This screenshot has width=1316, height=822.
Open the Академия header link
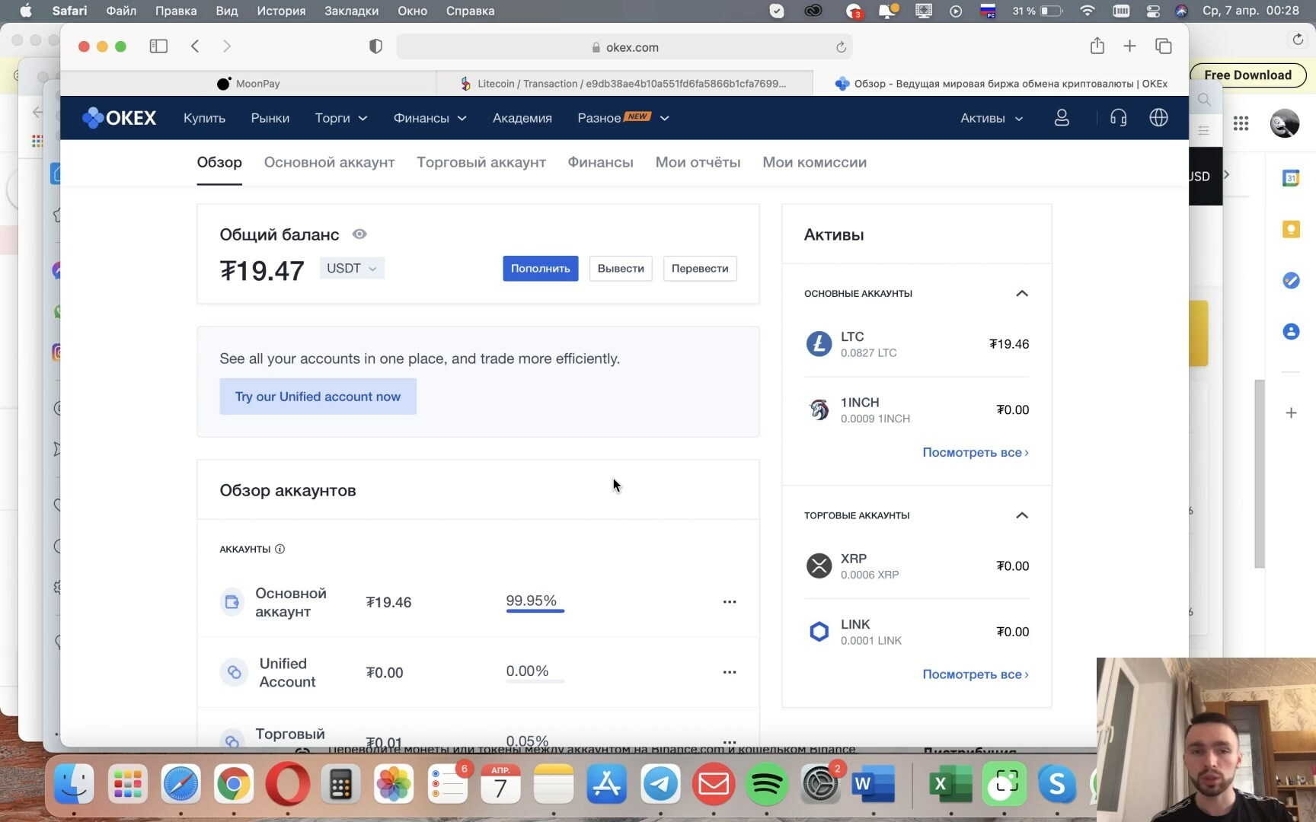click(x=522, y=118)
